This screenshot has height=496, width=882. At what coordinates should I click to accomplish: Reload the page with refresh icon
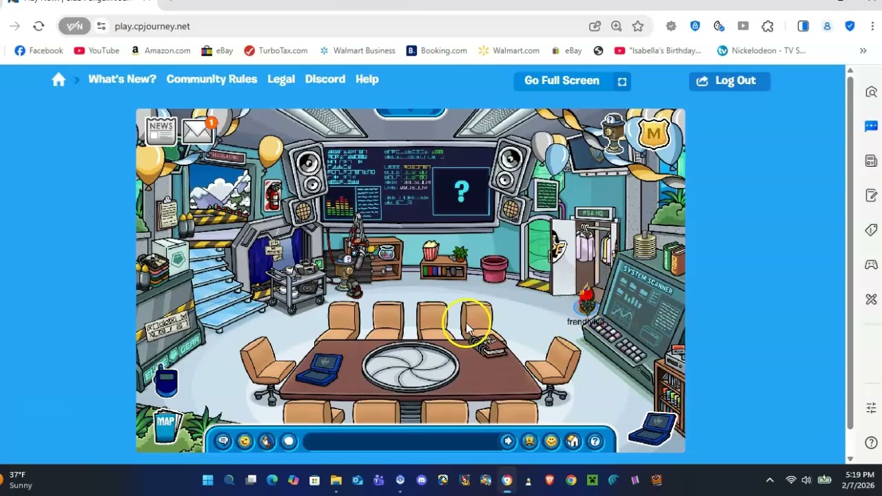[39, 26]
